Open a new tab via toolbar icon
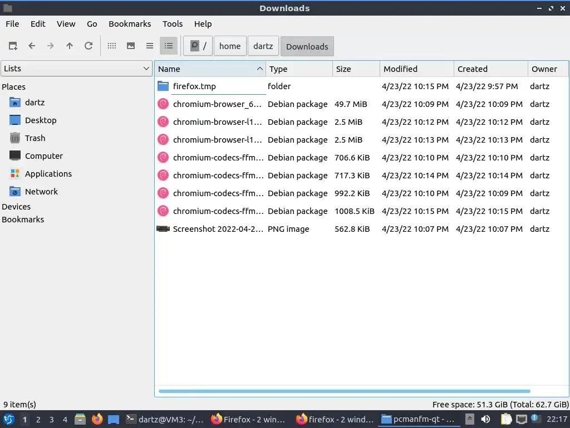This screenshot has height=428, width=570. 13,46
